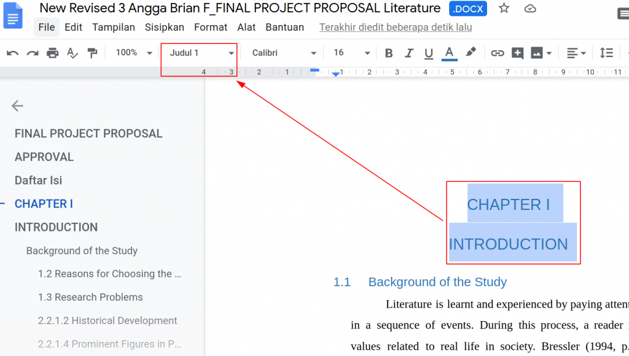Select the paint format roller icon

(93, 53)
